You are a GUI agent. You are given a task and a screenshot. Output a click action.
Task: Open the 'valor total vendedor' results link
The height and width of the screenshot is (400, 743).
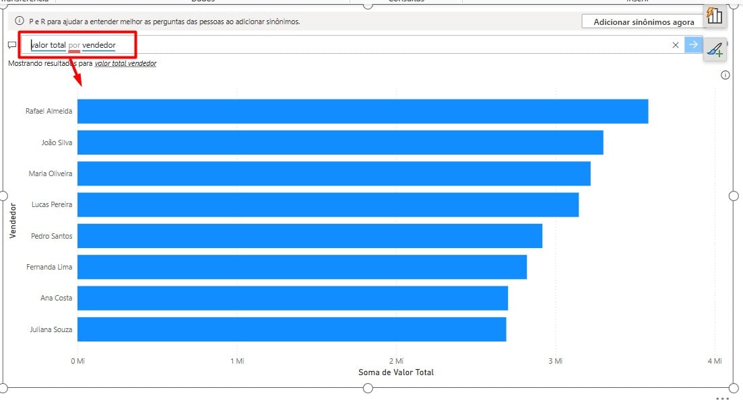125,63
